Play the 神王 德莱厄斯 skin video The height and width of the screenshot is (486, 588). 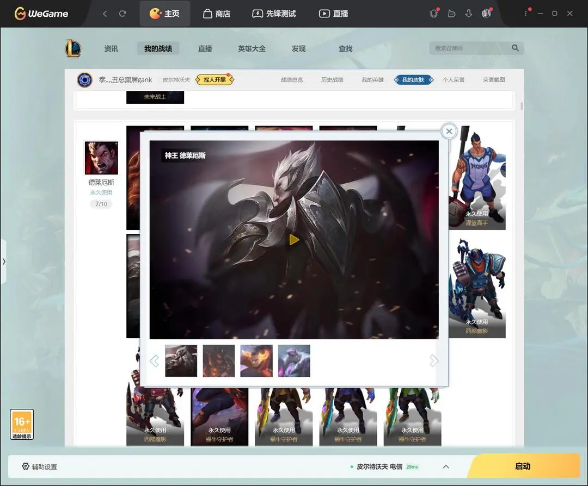click(x=294, y=240)
